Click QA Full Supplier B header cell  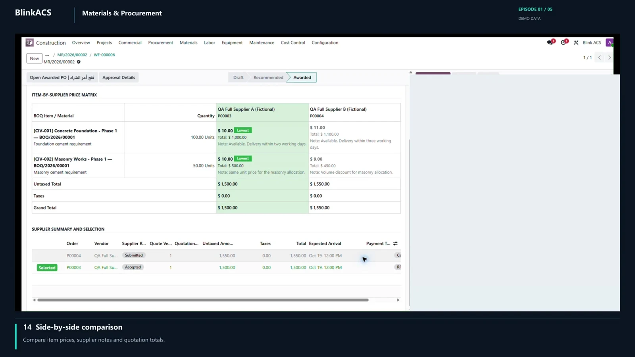pos(354,112)
